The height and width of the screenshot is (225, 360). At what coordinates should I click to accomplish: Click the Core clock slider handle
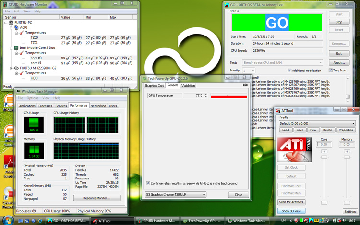324,157
